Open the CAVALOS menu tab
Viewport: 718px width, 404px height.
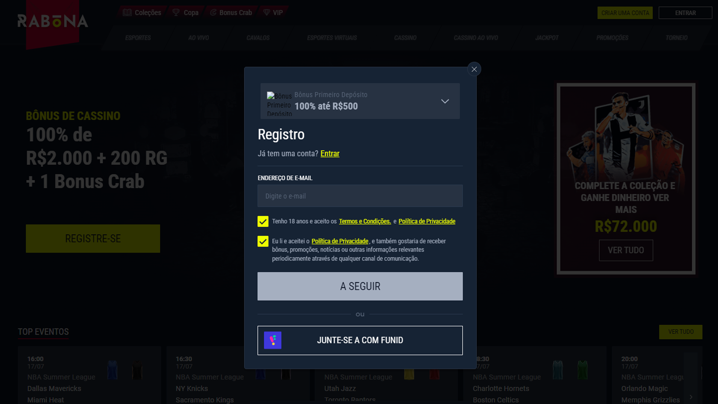click(258, 38)
